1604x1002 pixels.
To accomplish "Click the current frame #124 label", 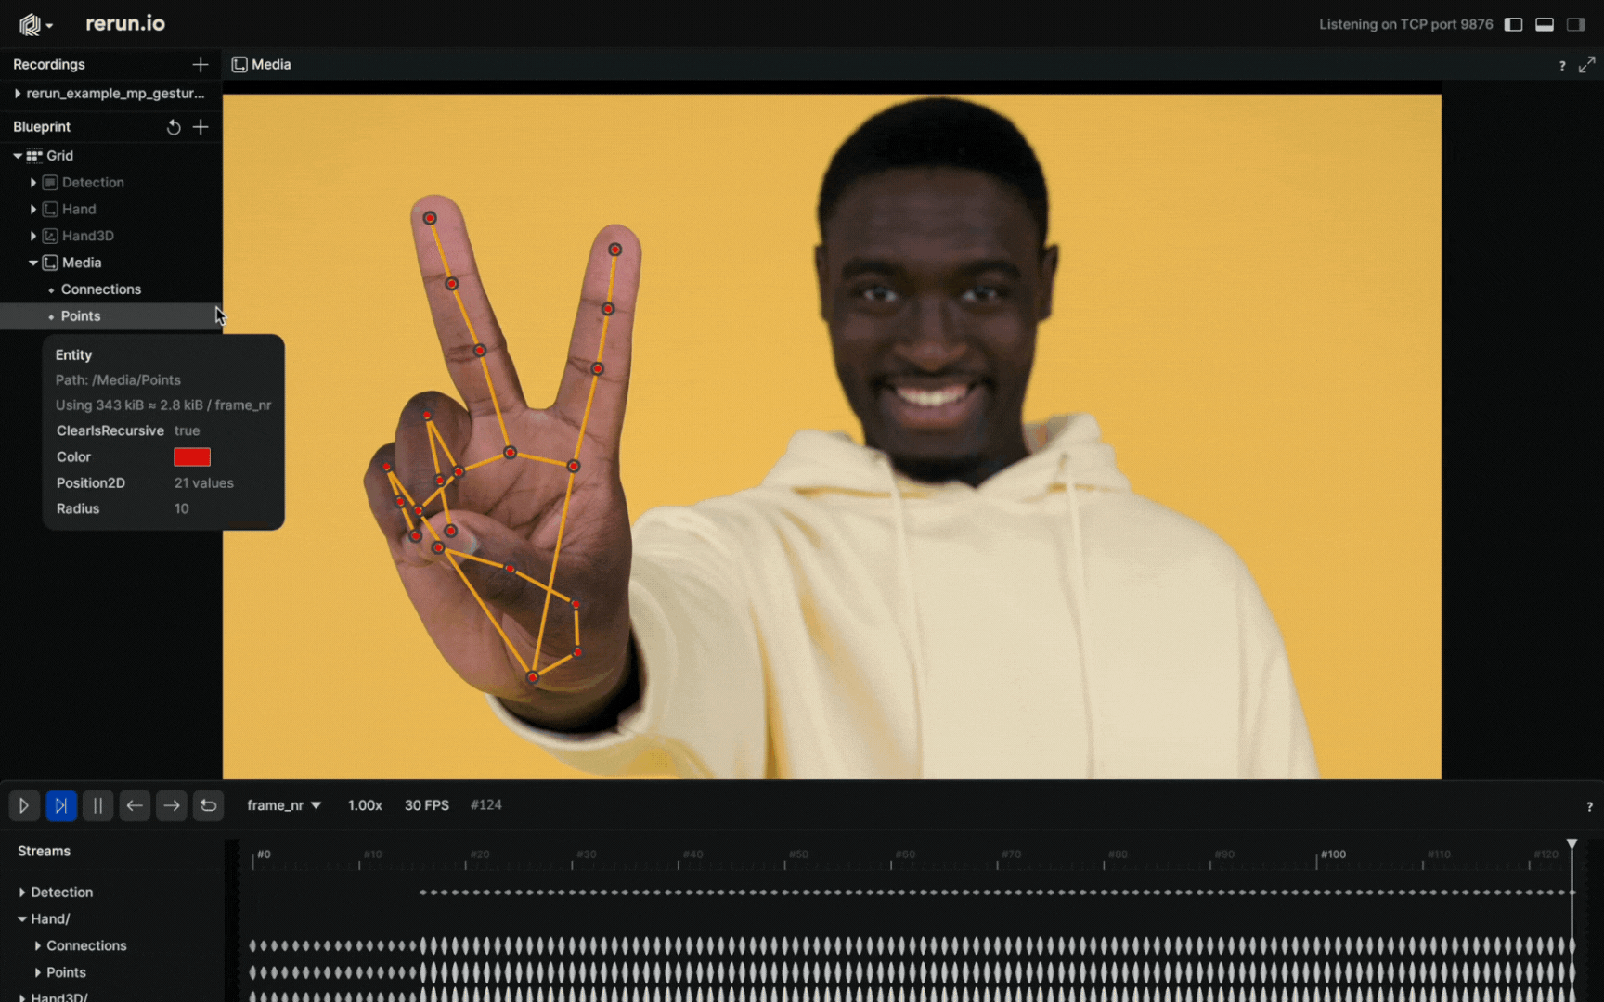I will 486,805.
